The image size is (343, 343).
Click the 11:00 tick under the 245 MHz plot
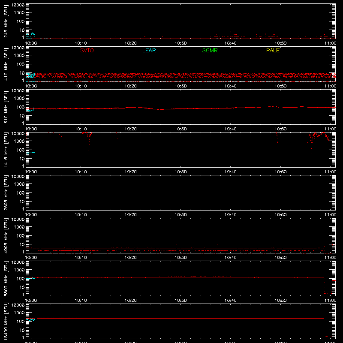[x=330, y=43]
